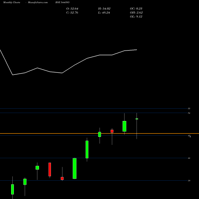Click the white moving-average line

[x=68, y=62]
